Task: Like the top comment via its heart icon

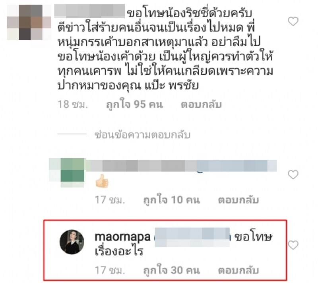Action: (x=293, y=21)
